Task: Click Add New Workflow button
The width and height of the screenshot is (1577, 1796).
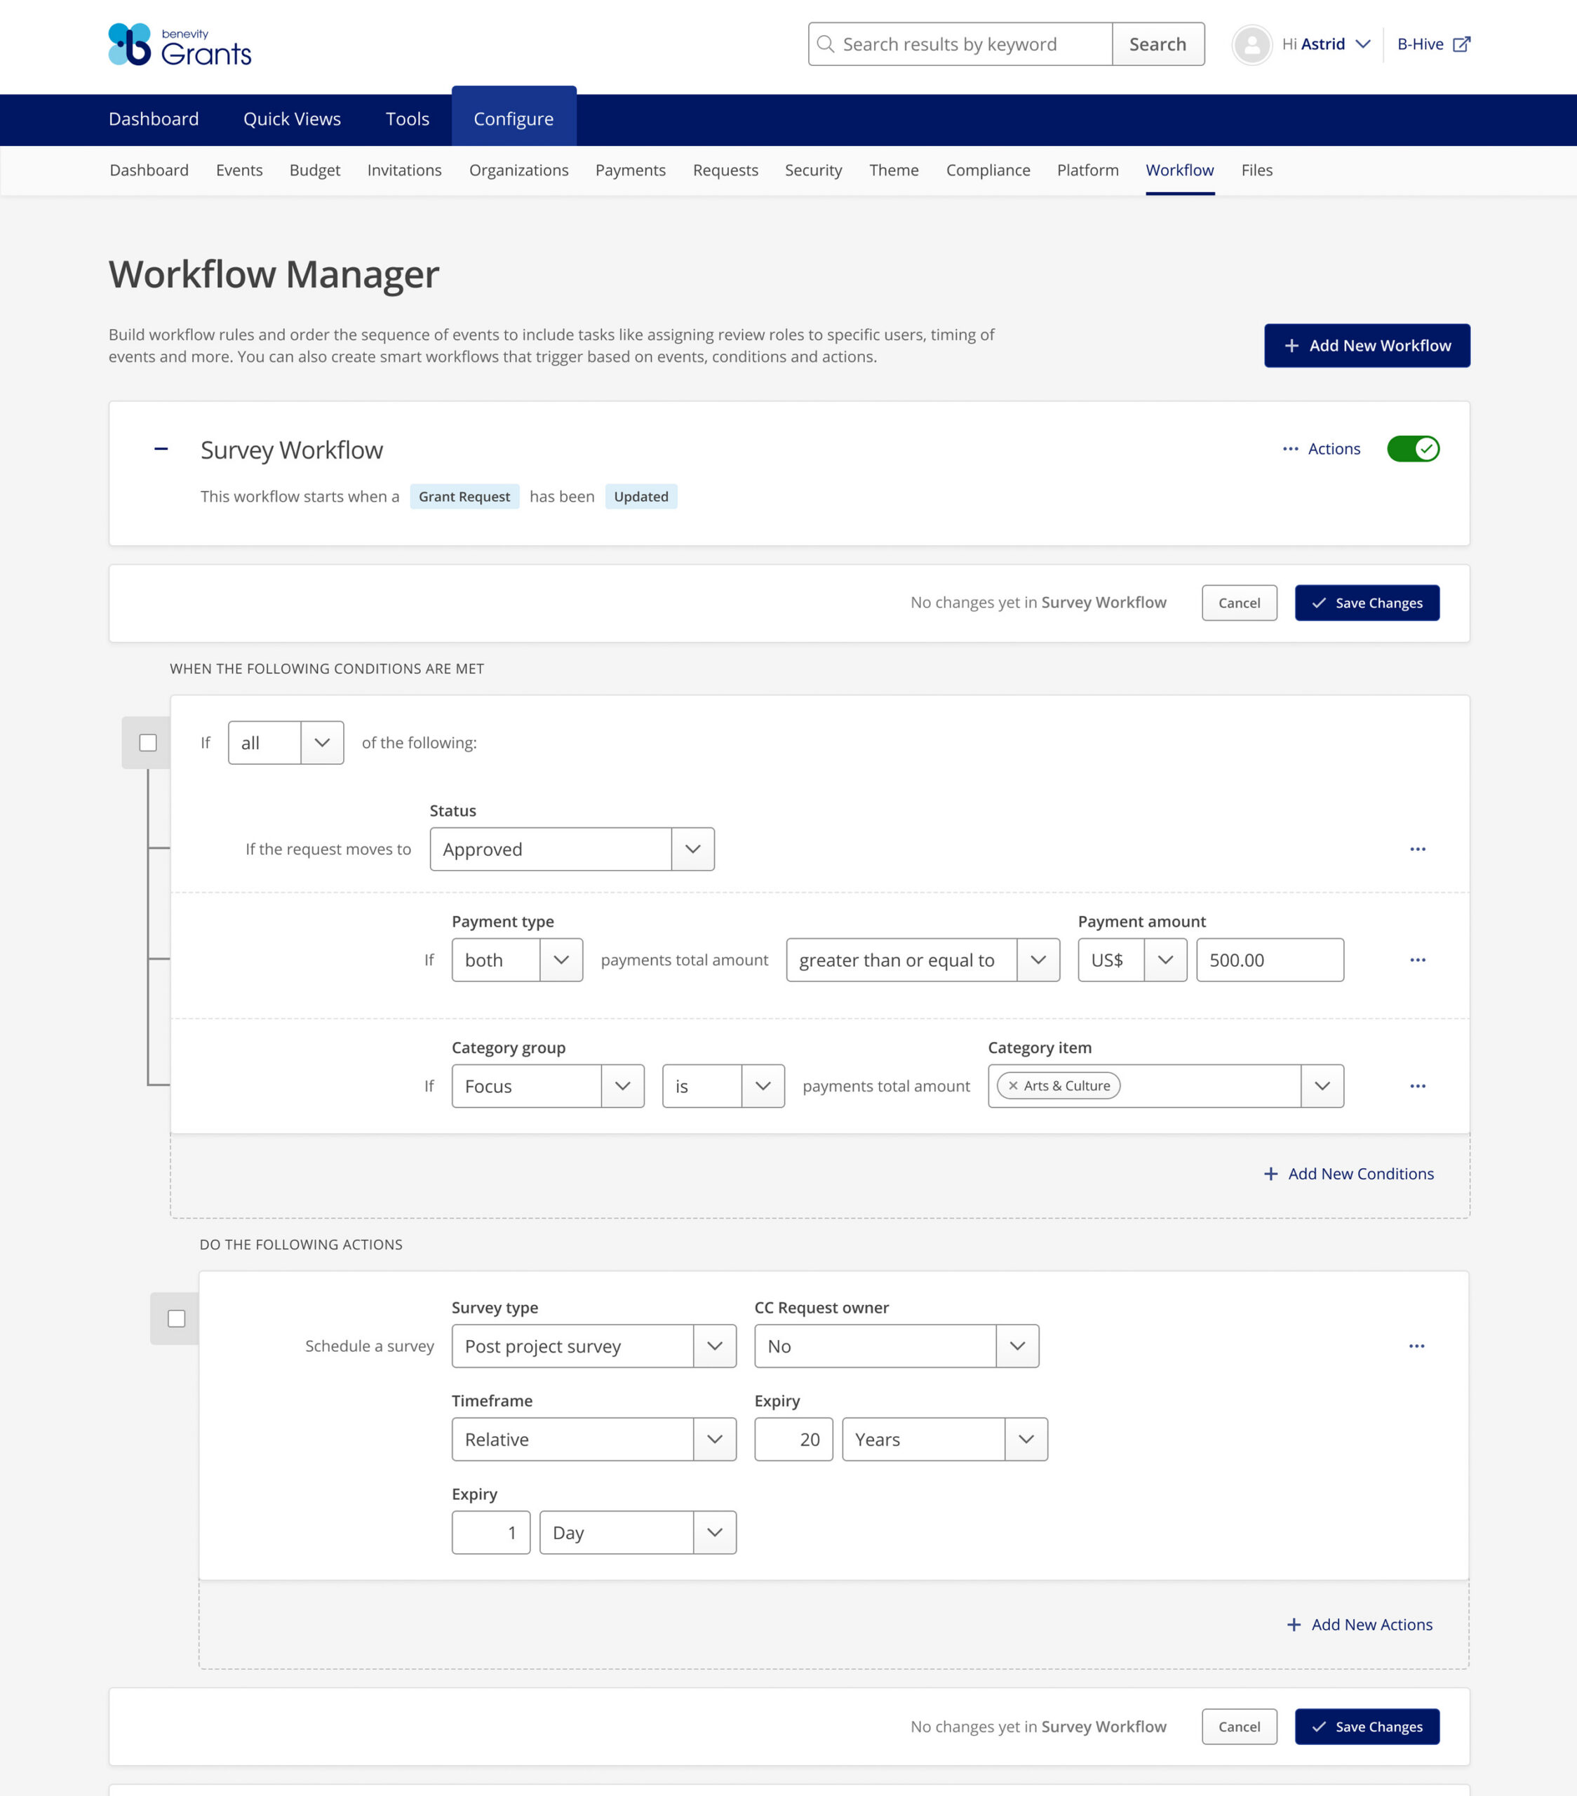Action: [1366, 346]
